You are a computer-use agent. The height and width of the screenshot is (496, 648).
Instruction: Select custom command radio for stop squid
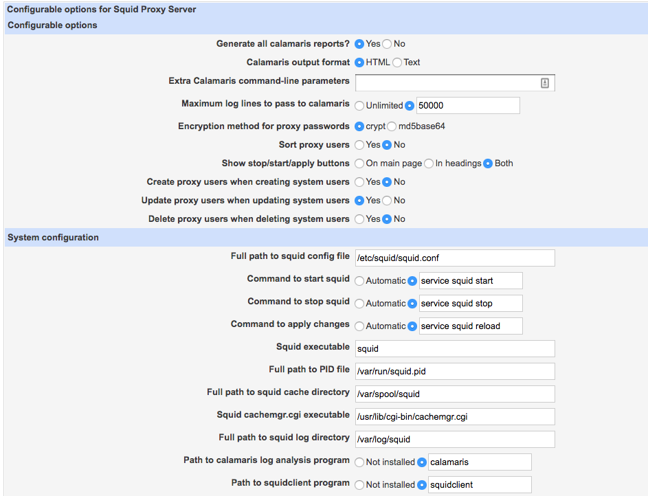tap(412, 304)
